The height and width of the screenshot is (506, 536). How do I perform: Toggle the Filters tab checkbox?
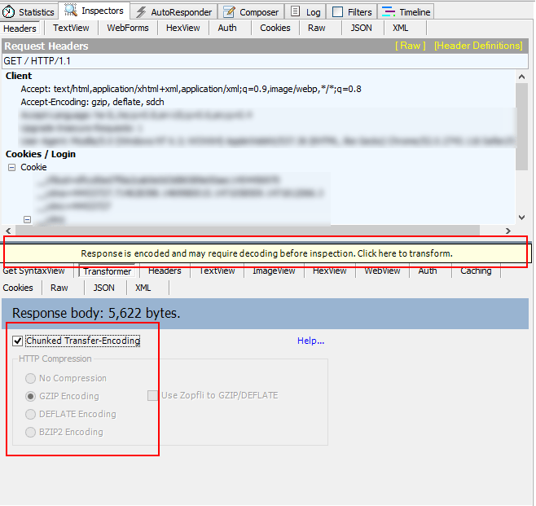pos(337,12)
